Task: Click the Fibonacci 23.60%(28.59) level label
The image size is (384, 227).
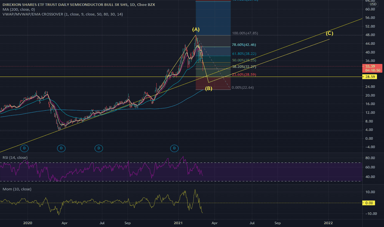Action: coord(244,74)
